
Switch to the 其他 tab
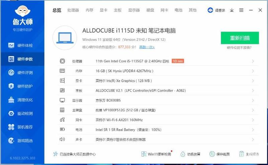pyautogui.click(x=193, y=10)
